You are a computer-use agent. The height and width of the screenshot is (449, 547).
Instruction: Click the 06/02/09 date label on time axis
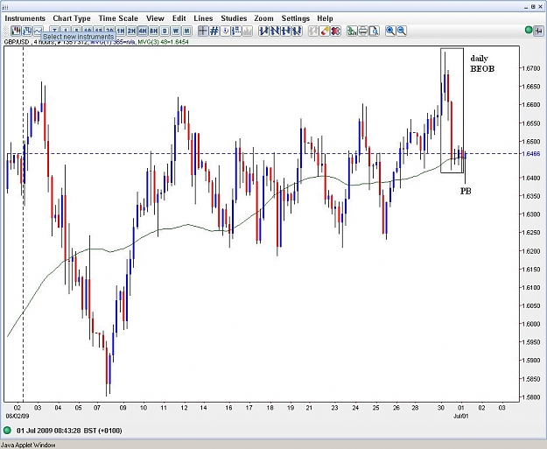18,416
